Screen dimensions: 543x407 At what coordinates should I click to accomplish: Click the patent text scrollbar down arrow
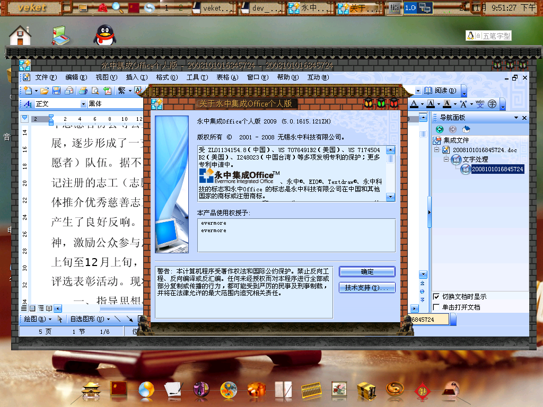[x=390, y=197]
